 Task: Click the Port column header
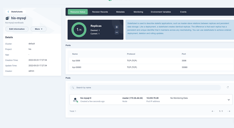click(x=184, y=54)
